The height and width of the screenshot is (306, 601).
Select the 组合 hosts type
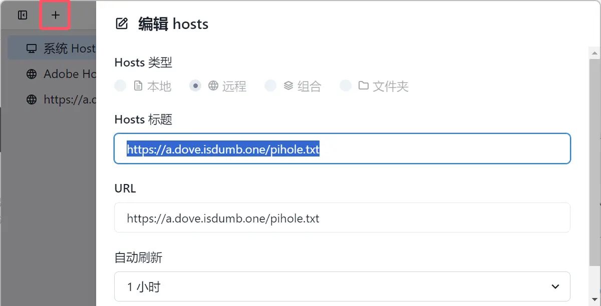(270, 85)
